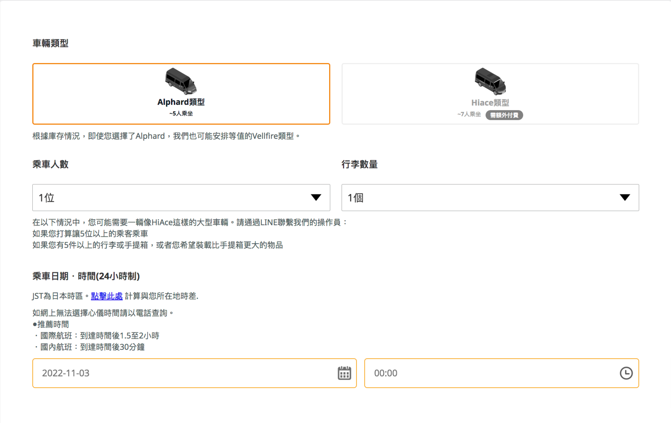Click the Hiace類型 title text
The image size is (671, 423).
[490, 103]
